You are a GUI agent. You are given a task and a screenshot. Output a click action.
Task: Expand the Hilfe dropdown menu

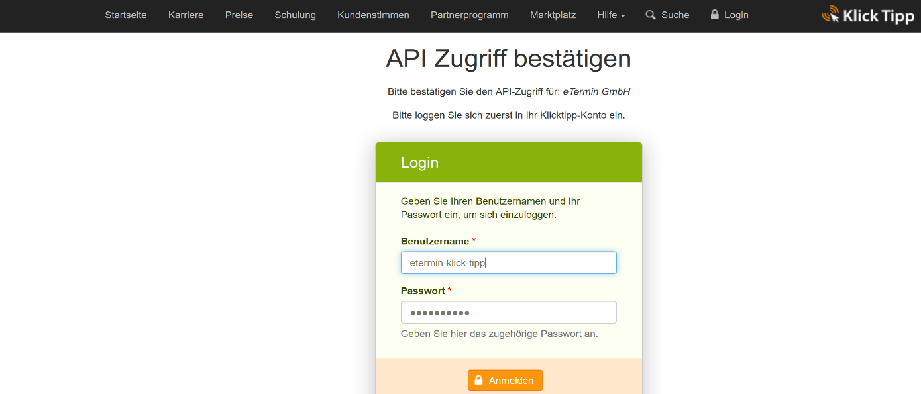click(611, 15)
